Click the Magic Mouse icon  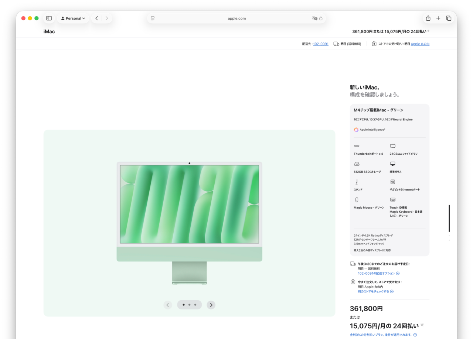pos(357,200)
